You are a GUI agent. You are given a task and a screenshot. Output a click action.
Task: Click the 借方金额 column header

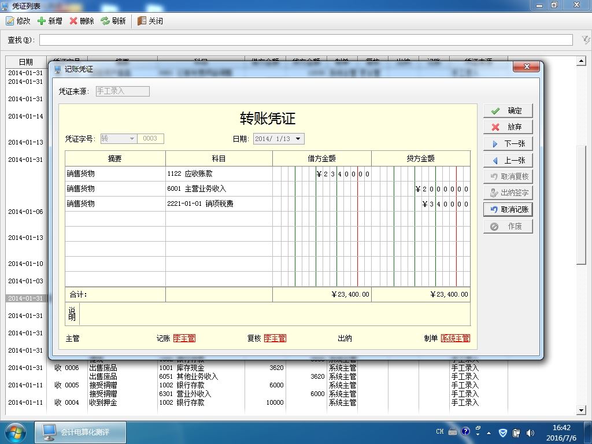(x=321, y=158)
